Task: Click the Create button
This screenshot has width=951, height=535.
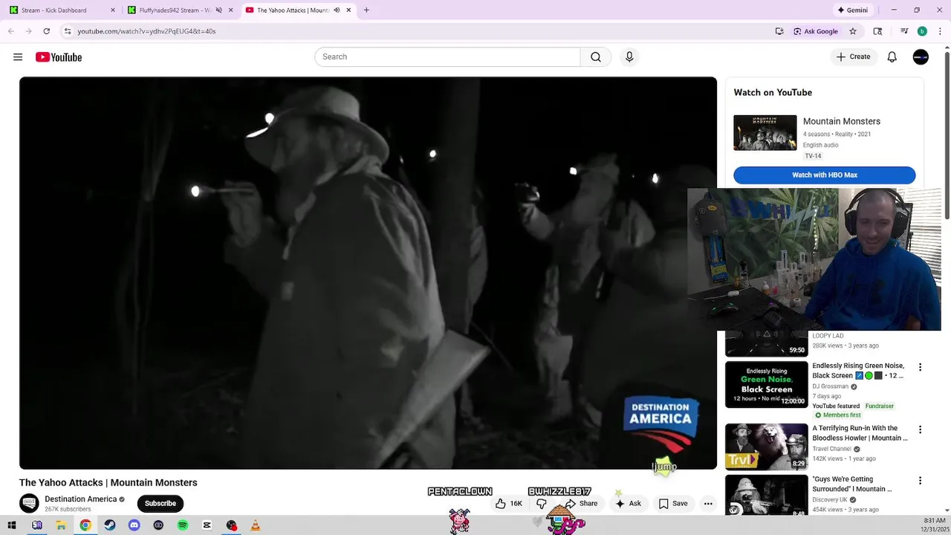Action: tap(854, 57)
